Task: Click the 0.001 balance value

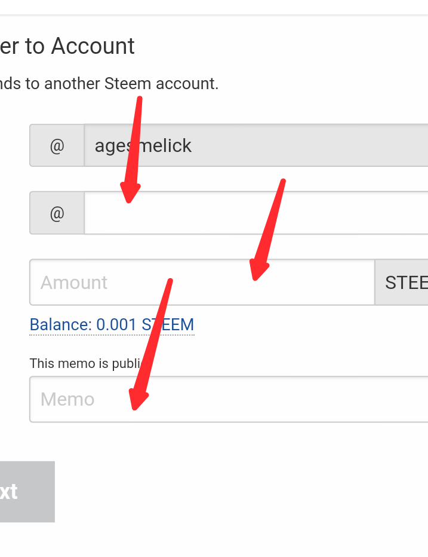Action: (x=116, y=325)
